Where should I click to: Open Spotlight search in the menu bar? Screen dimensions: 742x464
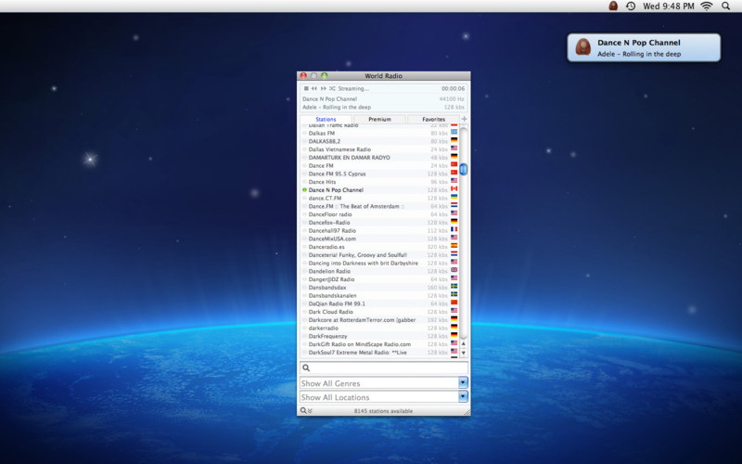tap(725, 6)
